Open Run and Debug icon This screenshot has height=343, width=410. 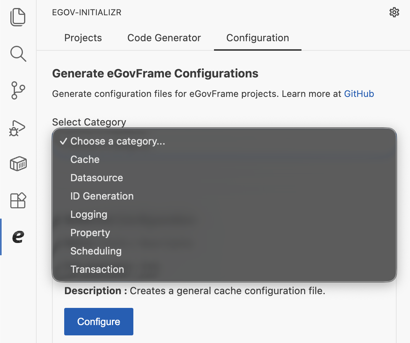[x=18, y=127]
